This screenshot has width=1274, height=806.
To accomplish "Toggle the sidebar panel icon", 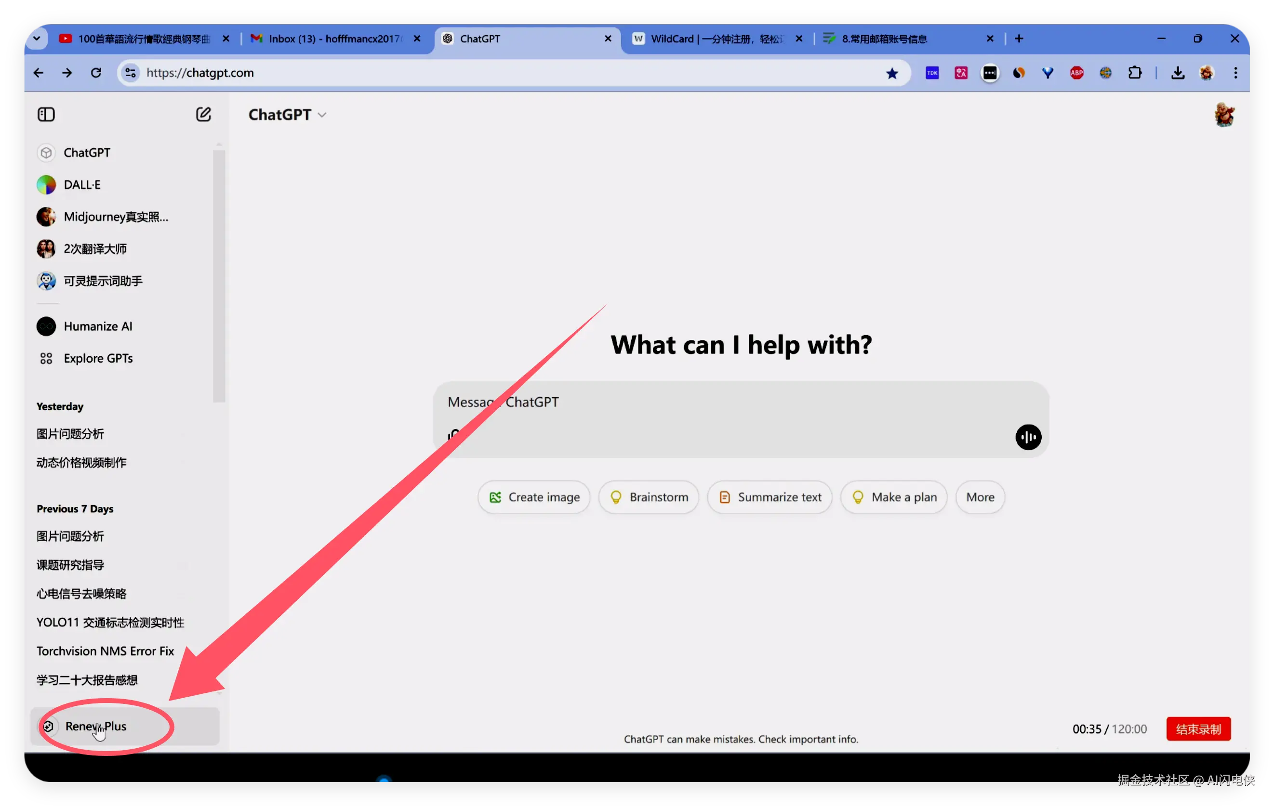I will [x=46, y=114].
